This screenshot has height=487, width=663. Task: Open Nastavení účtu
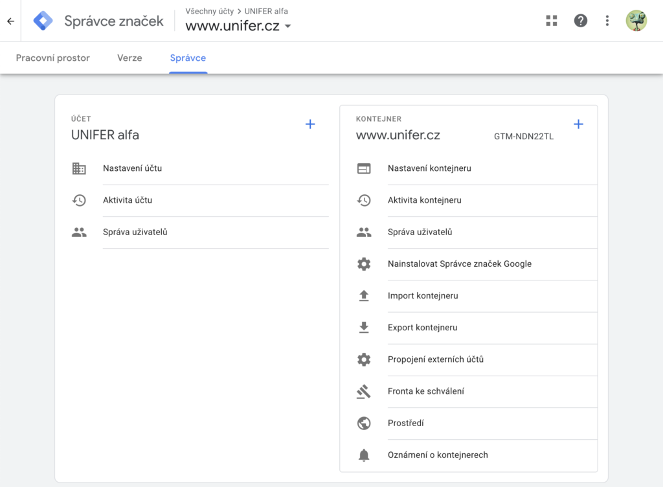click(x=132, y=168)
